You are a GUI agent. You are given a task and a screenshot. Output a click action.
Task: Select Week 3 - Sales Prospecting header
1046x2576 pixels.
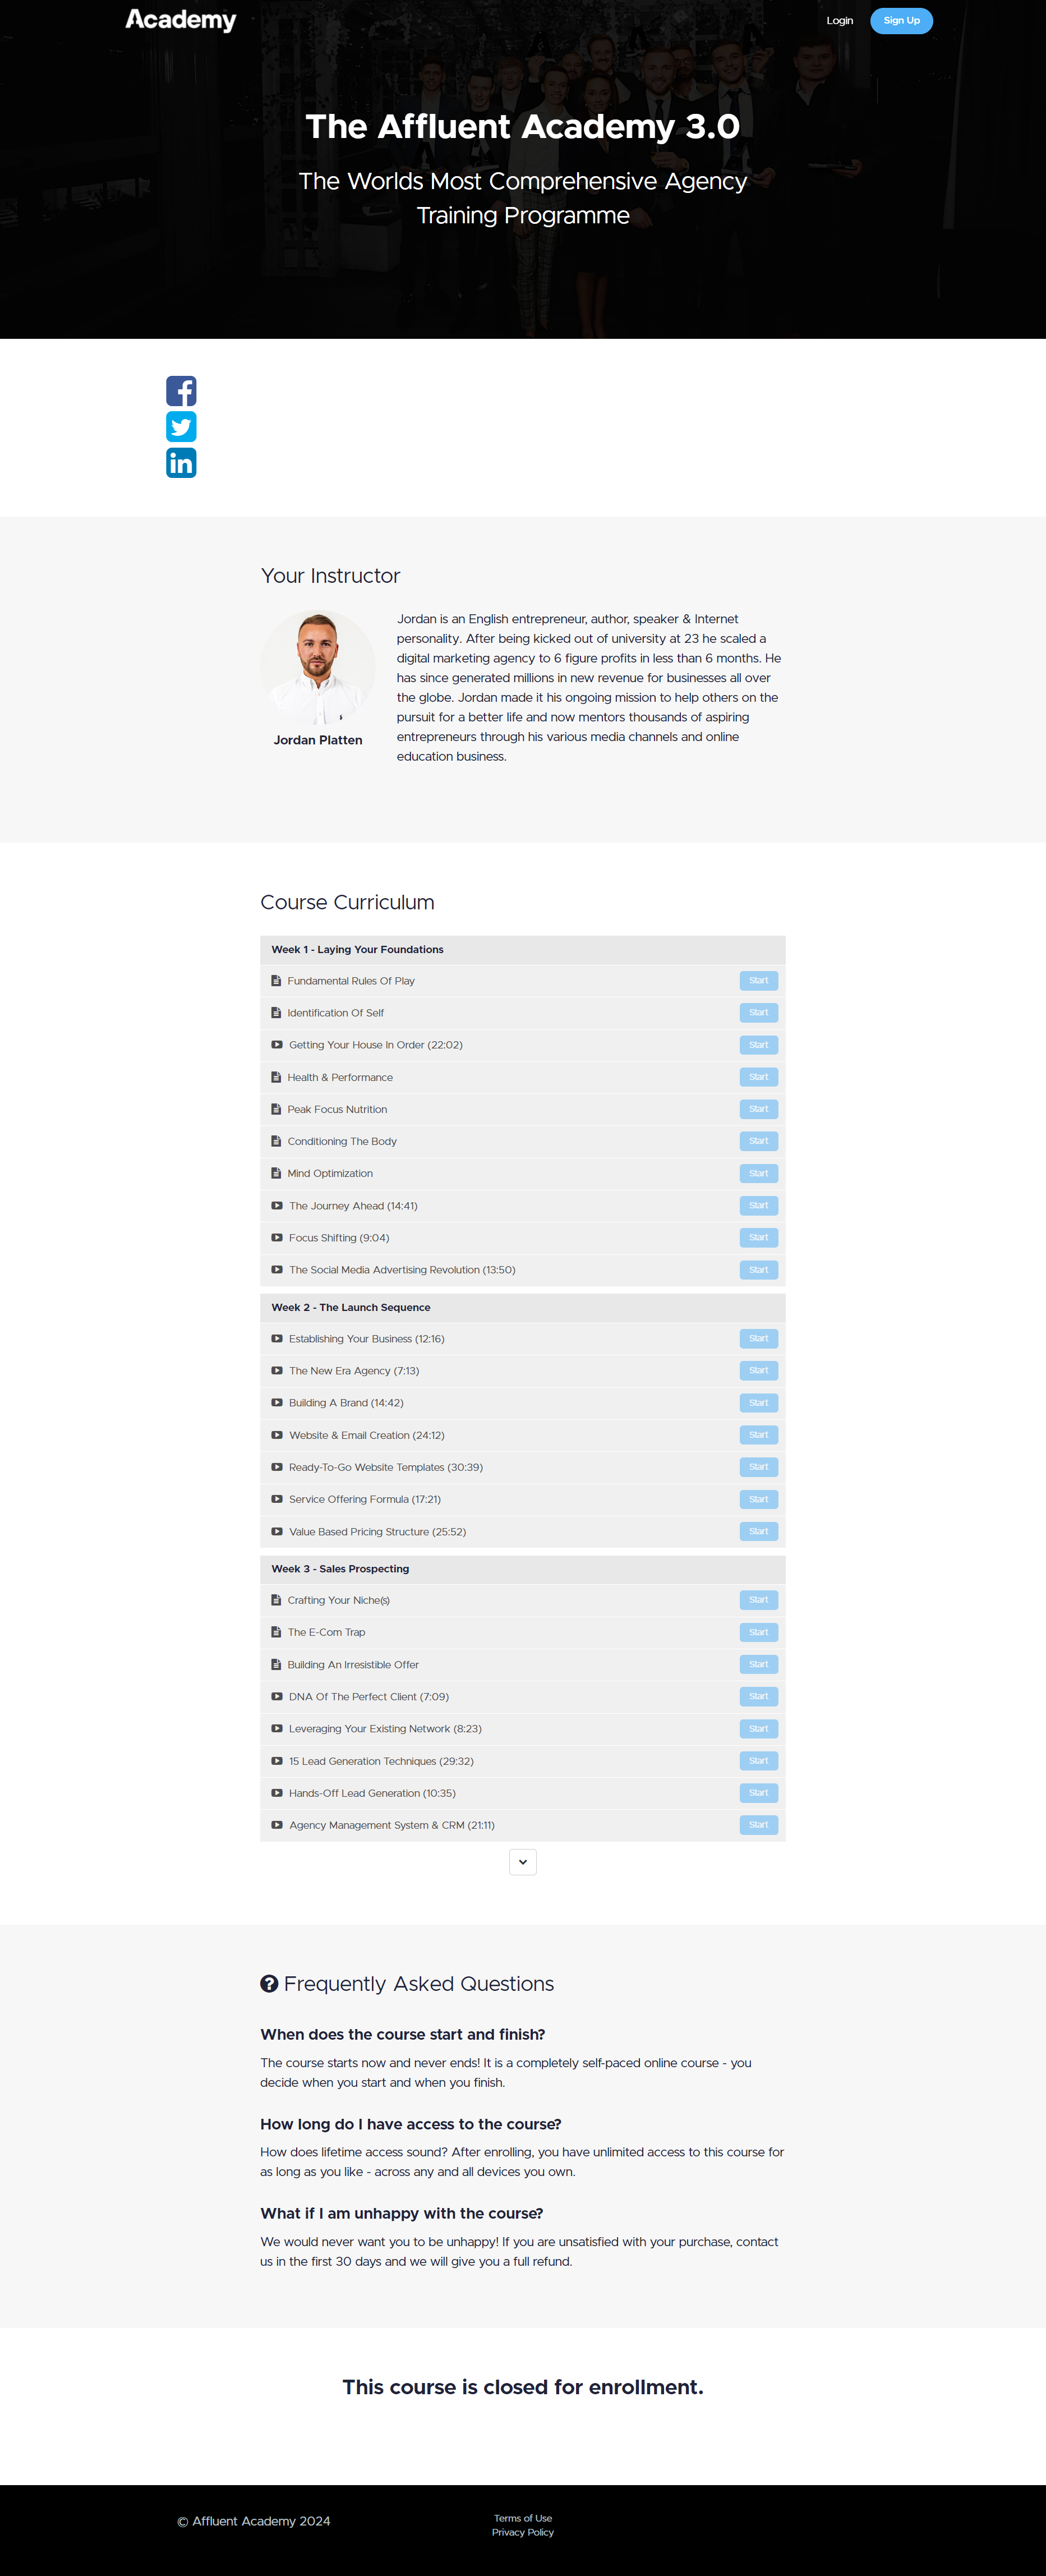tap(523, 1569)
